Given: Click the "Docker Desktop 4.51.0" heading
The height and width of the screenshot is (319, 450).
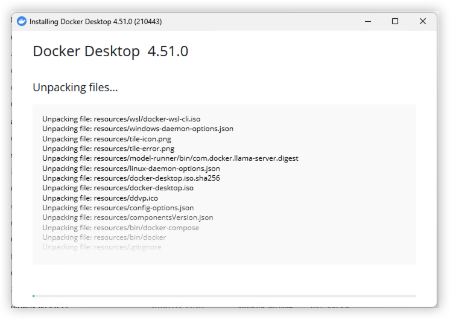Looking at the screenshot, I should tap(110, 51).
